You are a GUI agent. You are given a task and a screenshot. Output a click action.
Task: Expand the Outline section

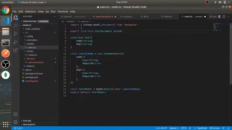(x=39, y=121)
